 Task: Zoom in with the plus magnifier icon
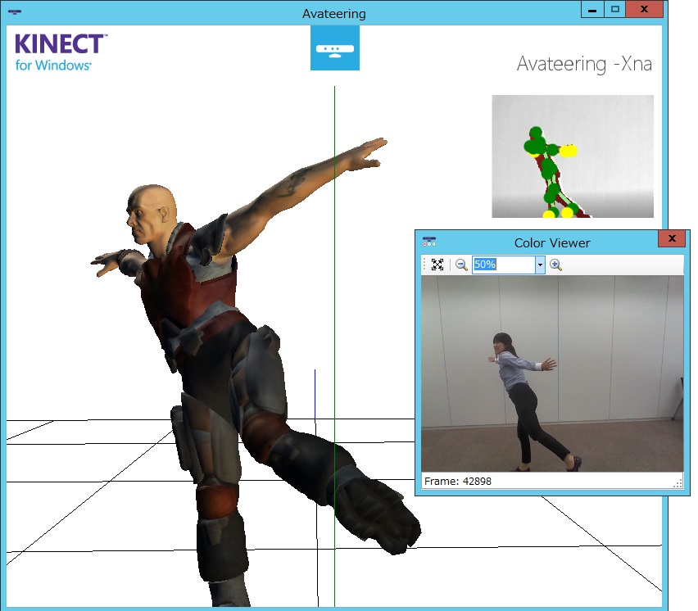click(555, 265)
